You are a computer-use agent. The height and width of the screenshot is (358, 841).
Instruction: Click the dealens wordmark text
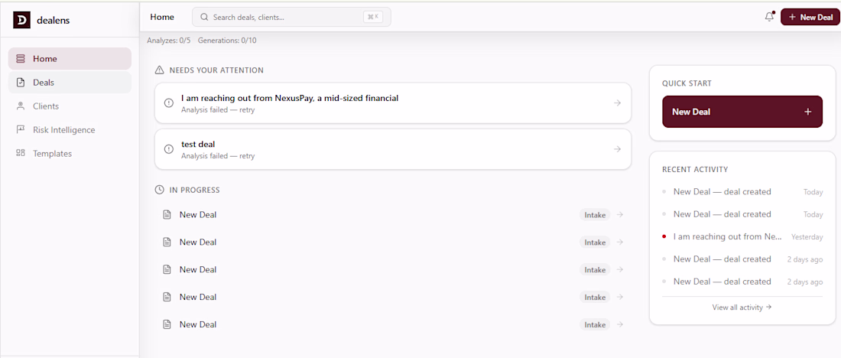click(x=53, y=21)
